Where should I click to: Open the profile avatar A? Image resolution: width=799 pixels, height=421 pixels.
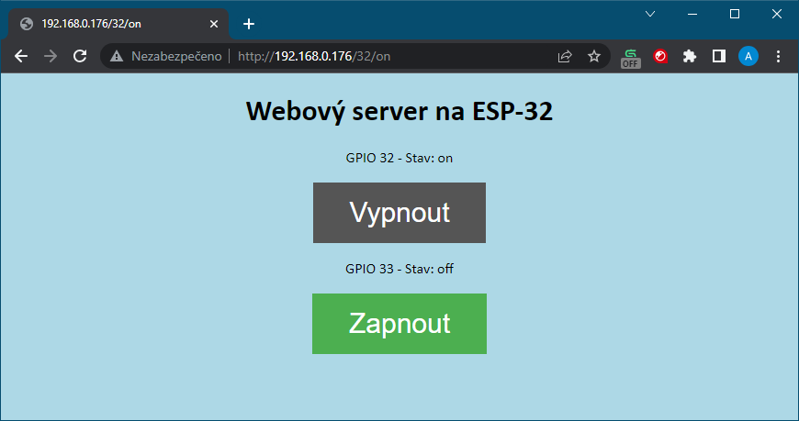[x=748, y=56]
